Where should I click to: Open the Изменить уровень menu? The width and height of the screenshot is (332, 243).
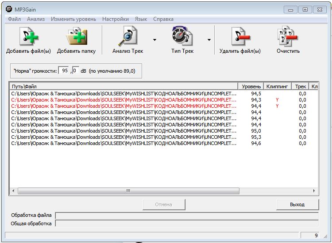coord(73,19)
